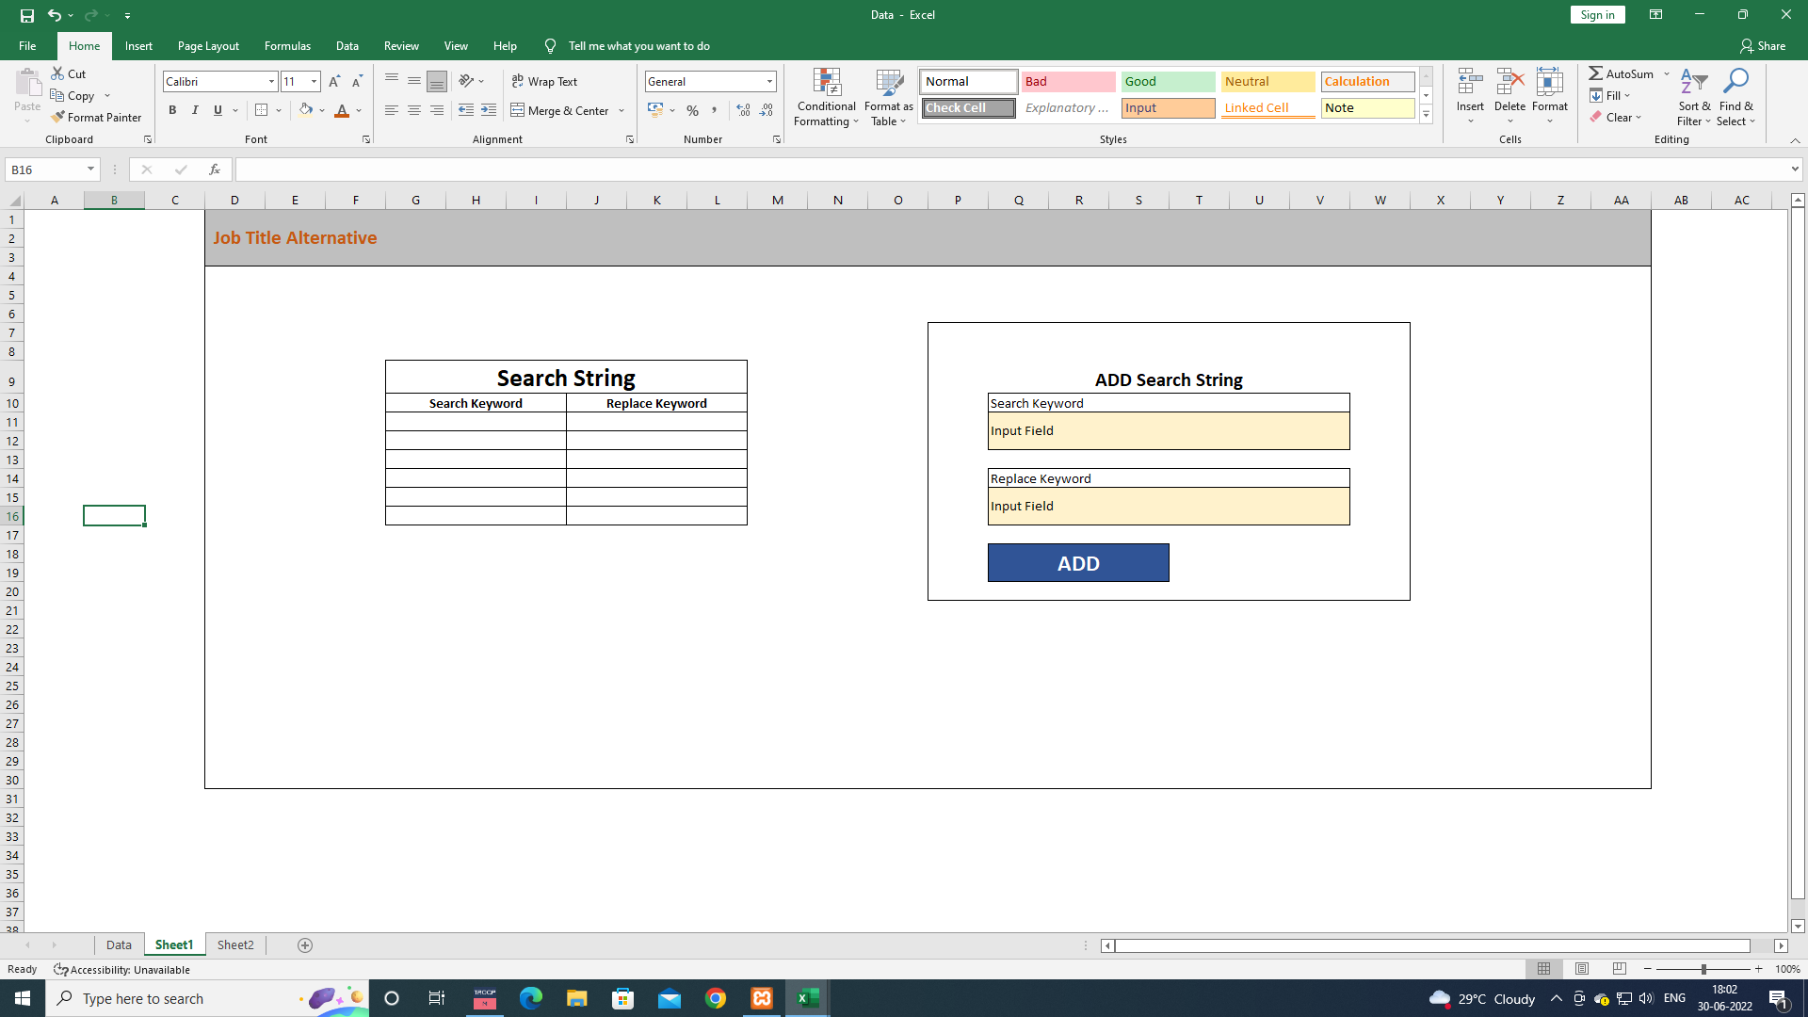Click the zoom slider handle
Screen dimensions: 1808x1017
tap(1703, 969)
